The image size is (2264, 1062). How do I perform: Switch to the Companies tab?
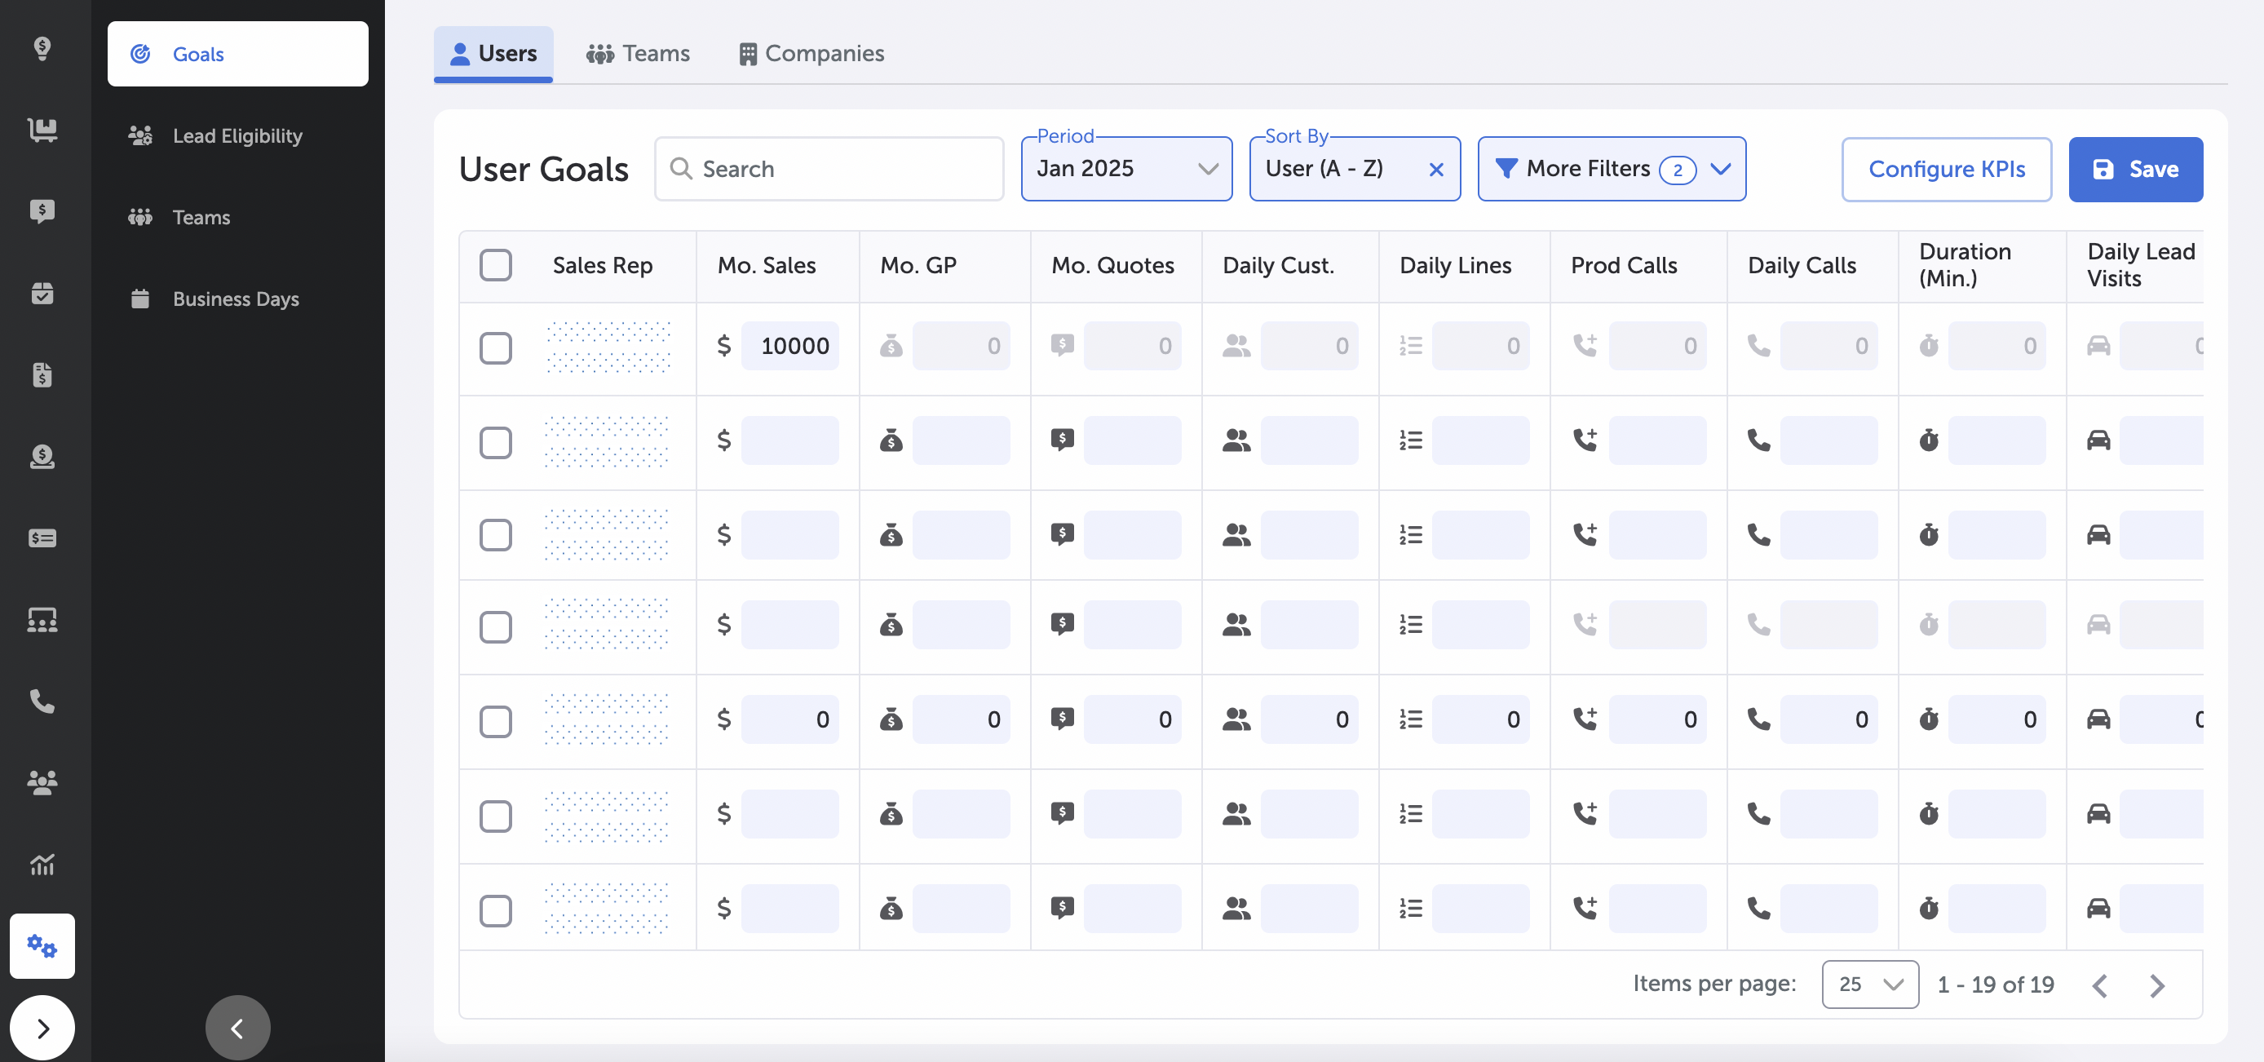(x=811, y=54)
